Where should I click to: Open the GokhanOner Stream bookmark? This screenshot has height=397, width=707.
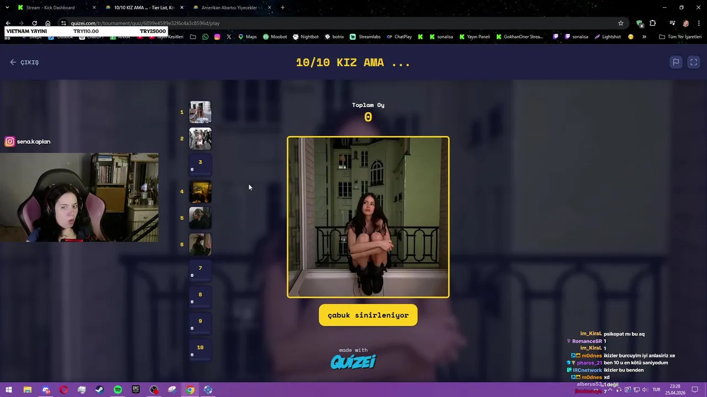pyautogui.click(x=519, y=37)
